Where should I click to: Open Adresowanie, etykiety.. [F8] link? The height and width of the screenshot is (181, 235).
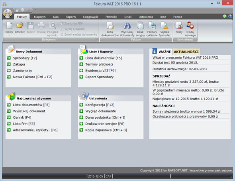pyautogui.click(x=35, y=130)
